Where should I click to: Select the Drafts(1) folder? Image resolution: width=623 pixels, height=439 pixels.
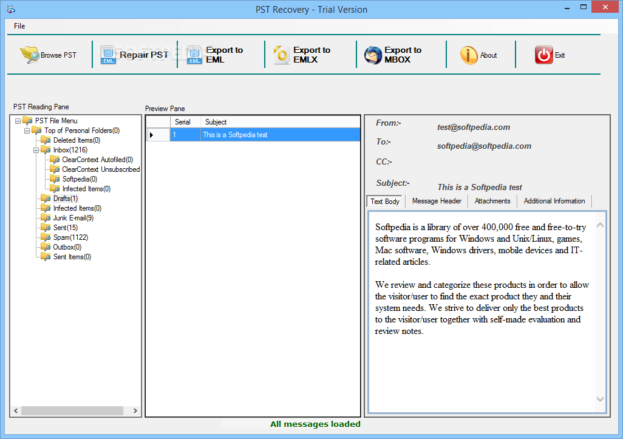pyautogui.click(x=66, y=199)
